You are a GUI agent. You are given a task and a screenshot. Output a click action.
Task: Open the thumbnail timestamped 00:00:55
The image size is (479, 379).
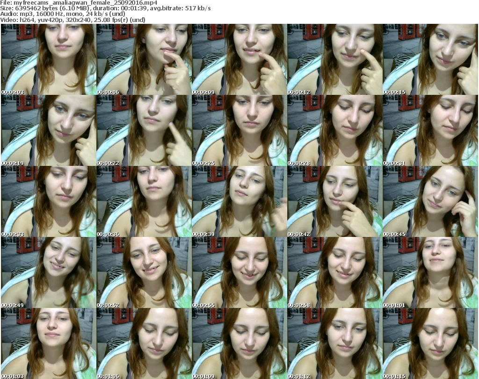tap(239, 272)
